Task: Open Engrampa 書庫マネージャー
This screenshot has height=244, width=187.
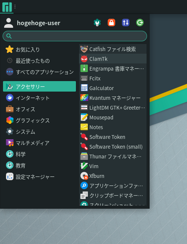Action: (113, 69)
